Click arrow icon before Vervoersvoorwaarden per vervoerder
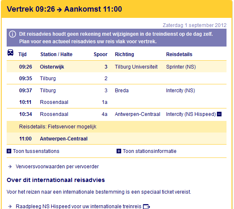Screen dimensions: 234x209 tap(10, 167)
